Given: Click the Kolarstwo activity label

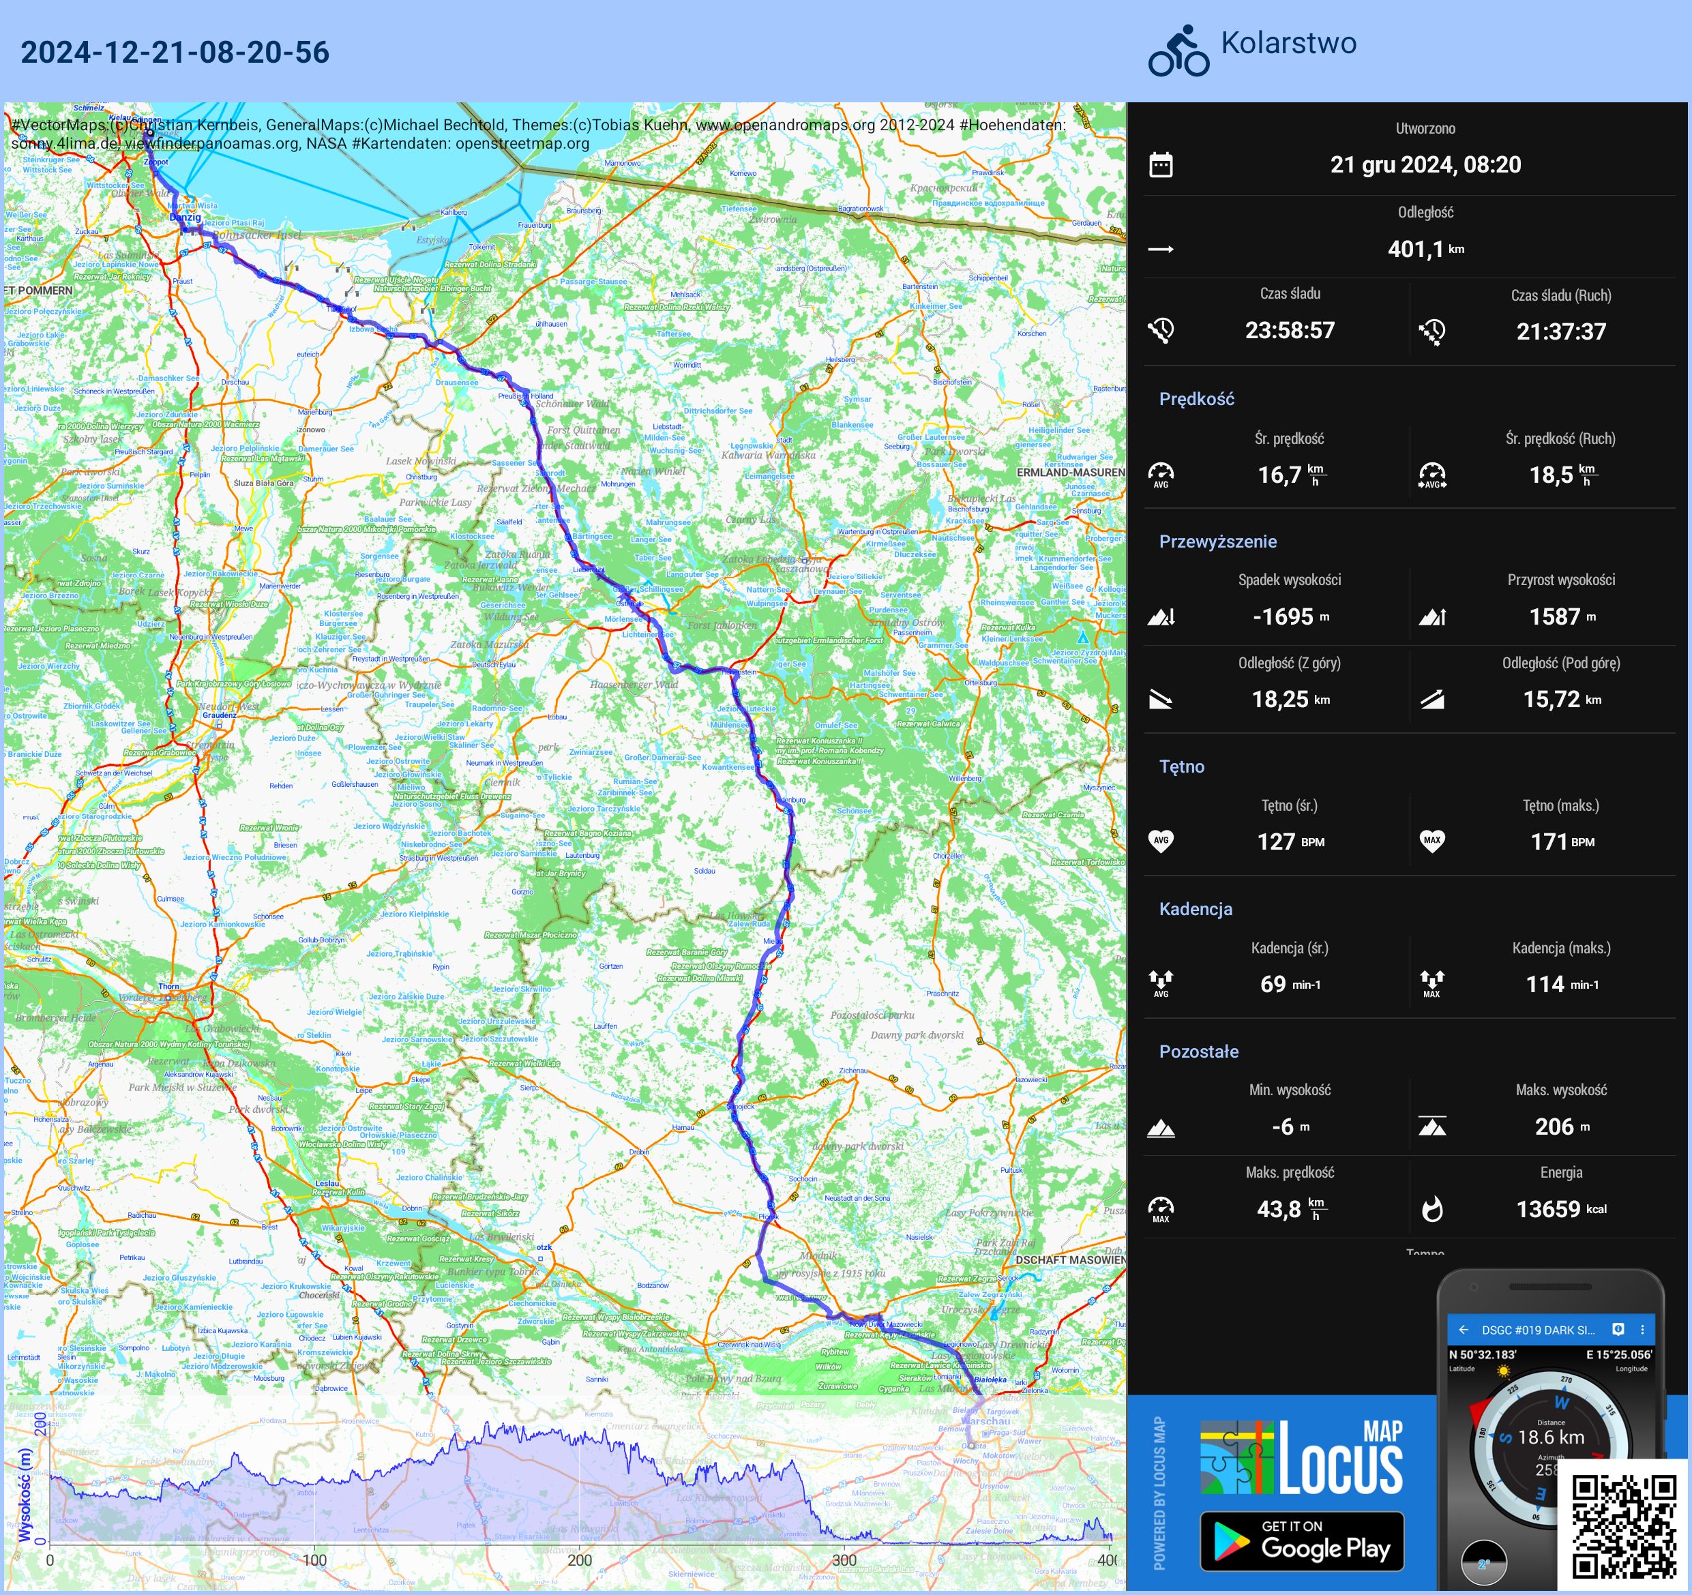Looking at the screenshot, I should pyautogui.click(x=1288, y=44).
